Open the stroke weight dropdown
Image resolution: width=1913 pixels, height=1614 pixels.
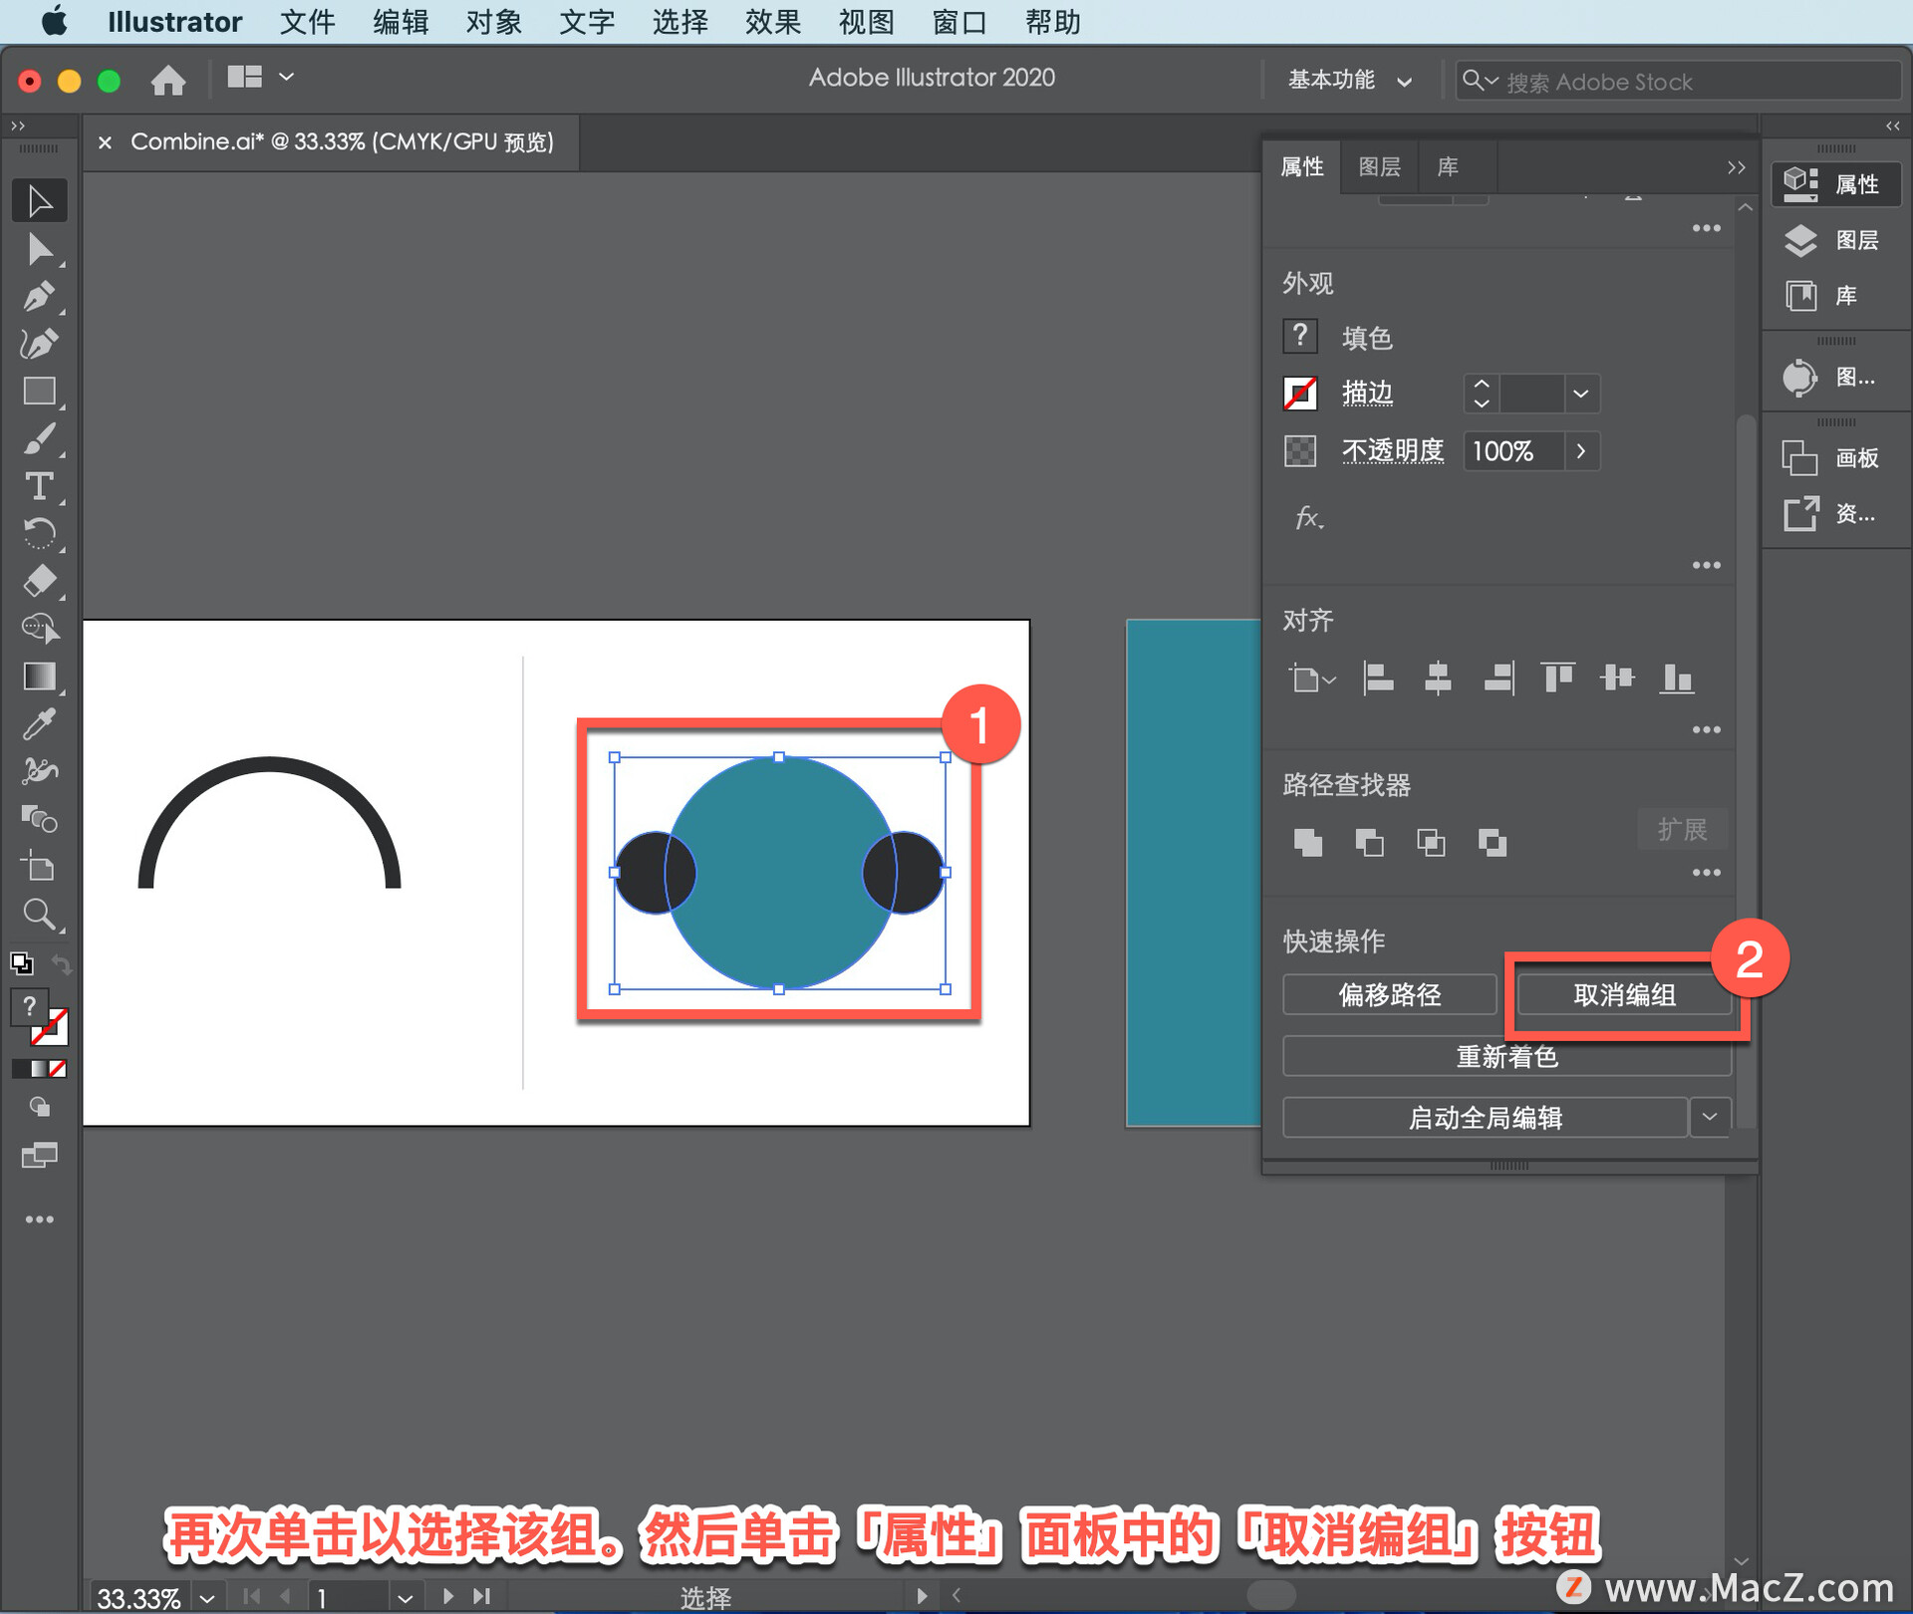click(x=1580, y=394)
